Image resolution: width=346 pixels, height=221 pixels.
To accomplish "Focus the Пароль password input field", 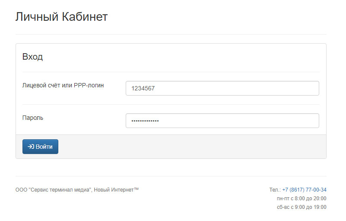I will point(222,121).
